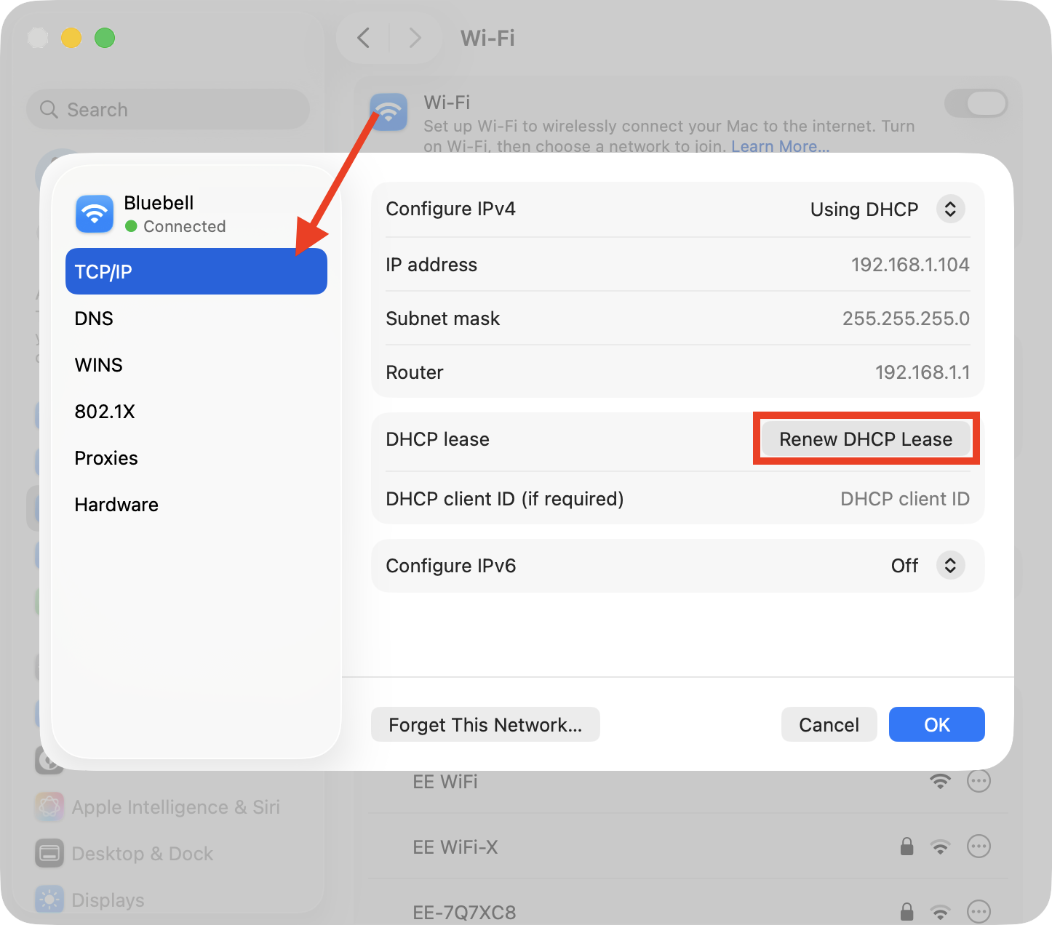Open the Configure IPv4 dropdown

click(950, 209)
